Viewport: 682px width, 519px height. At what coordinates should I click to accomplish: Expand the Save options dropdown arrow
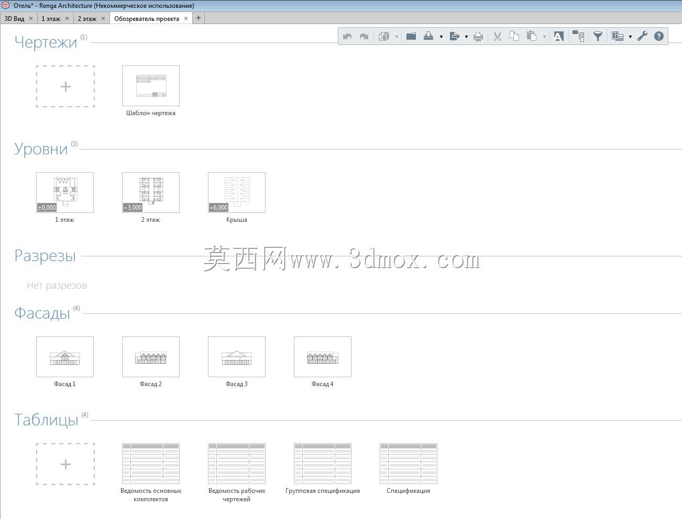pyautogui.click(x=441, y=37)
